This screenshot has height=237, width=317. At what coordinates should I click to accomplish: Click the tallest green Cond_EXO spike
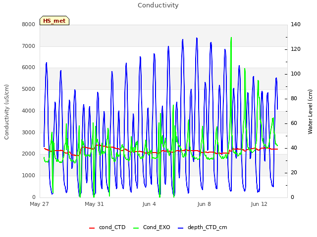pos(231,38)
